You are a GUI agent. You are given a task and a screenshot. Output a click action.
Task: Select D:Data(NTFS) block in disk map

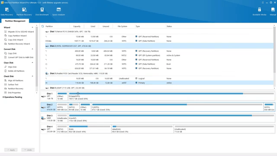click(x=171, y=96)
